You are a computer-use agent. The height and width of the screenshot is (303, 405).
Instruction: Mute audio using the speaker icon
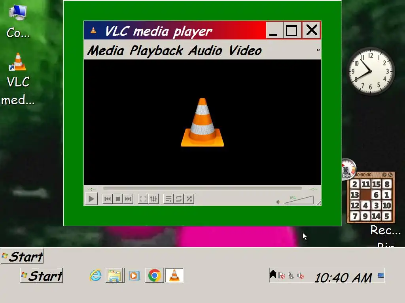point(278,202)
